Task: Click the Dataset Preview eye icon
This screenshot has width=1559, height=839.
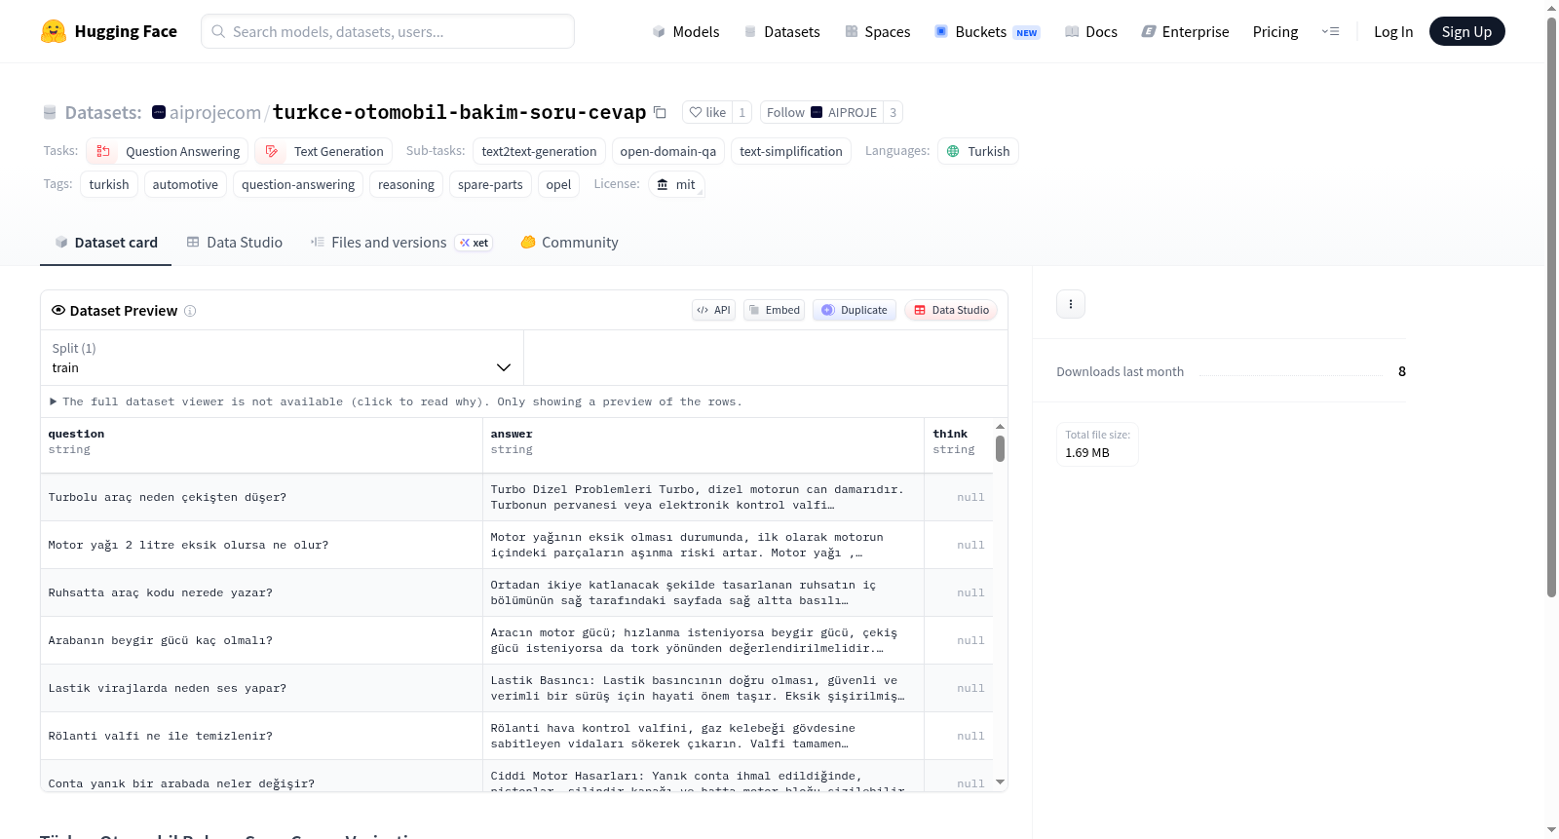Action: click(x=58, y=310)
